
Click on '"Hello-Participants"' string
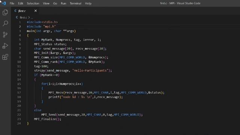click(90, 70)
